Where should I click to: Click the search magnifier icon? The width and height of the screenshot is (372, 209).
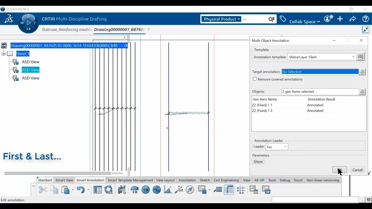click(271, 19)
